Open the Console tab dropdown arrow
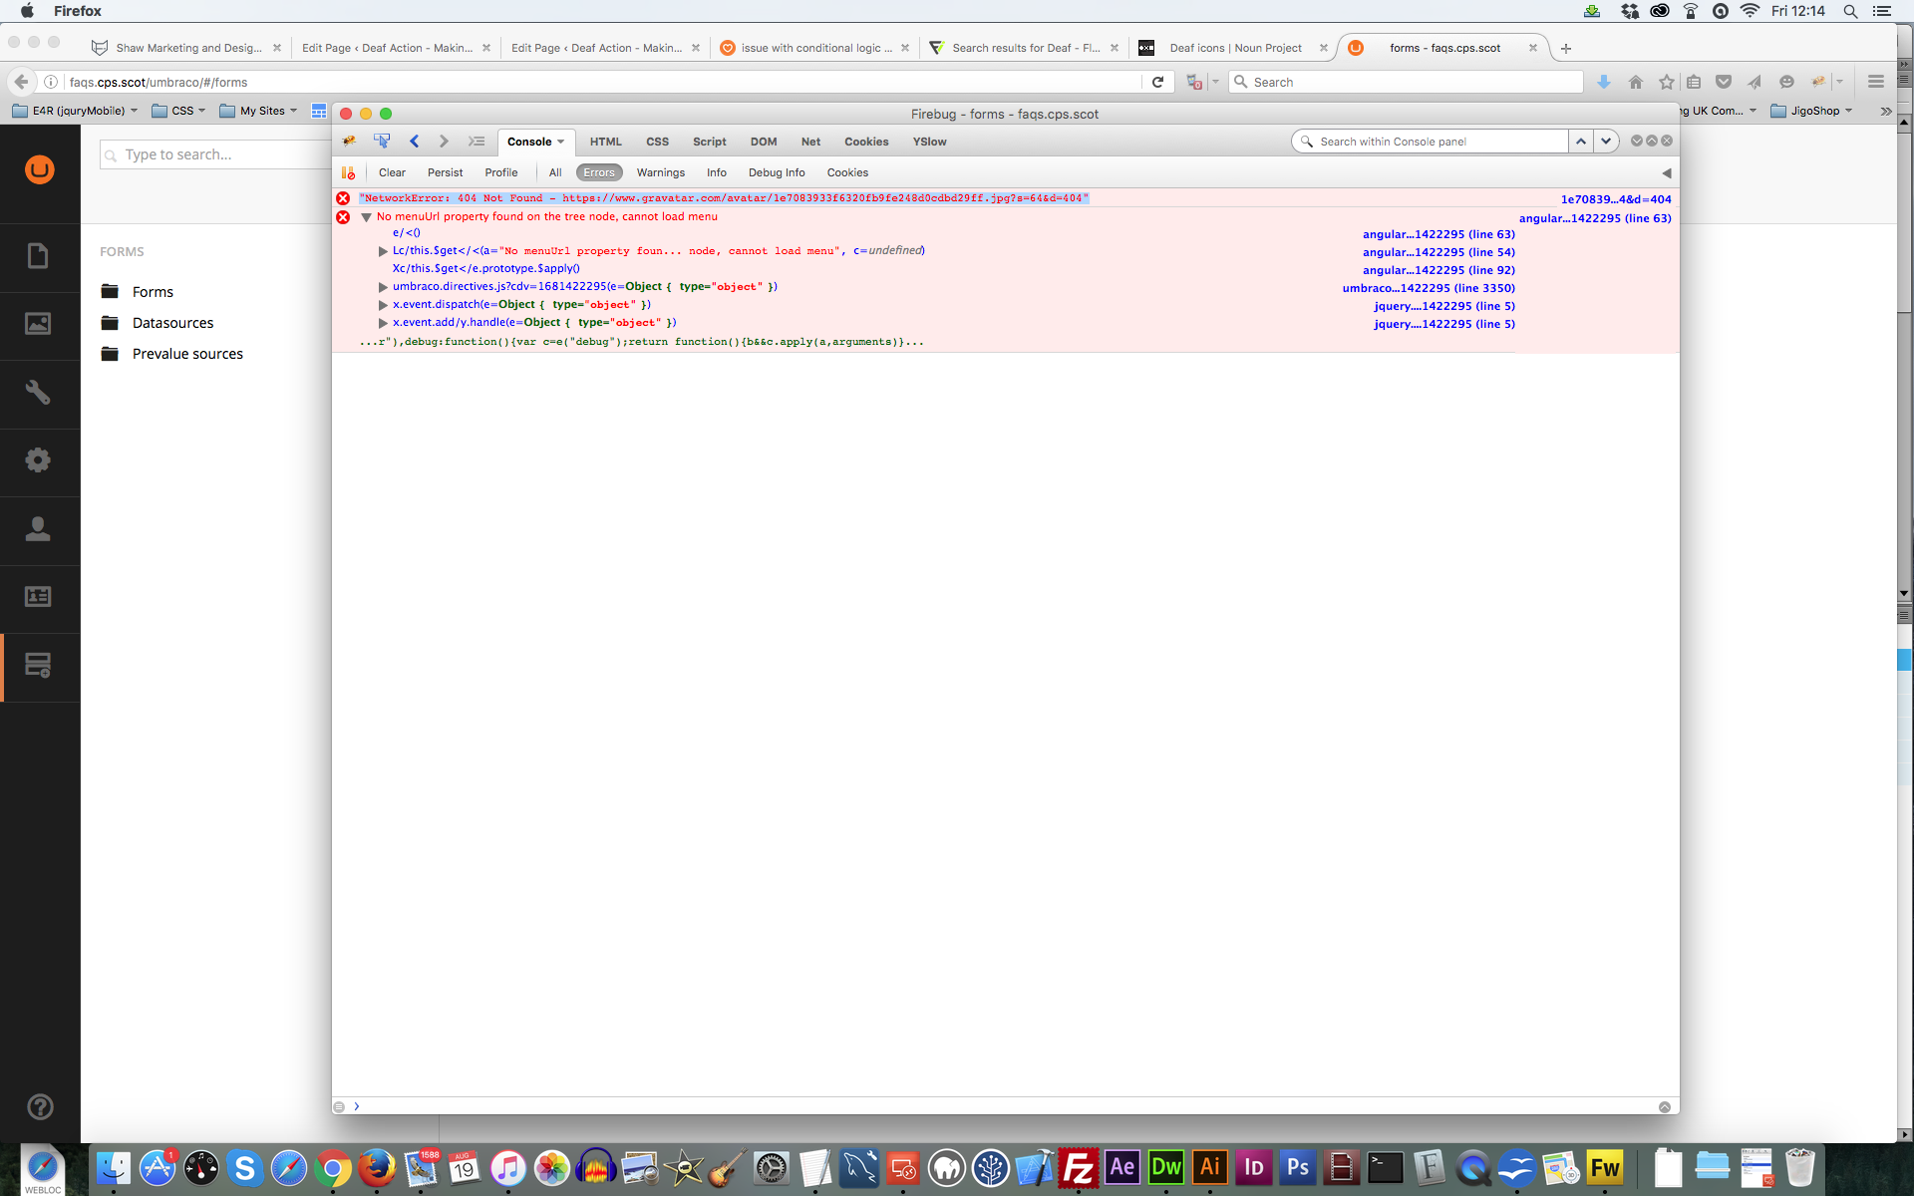Screen dimensions: 1914x1196 click(x=561, y=142)
